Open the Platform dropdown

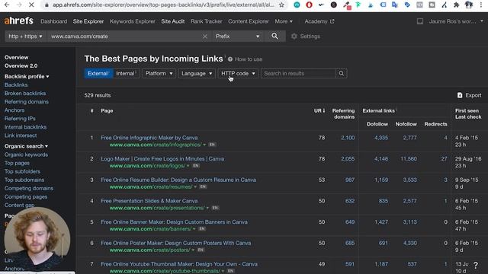click(159, 73)
